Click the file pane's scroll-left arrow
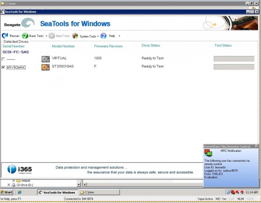 85,185
